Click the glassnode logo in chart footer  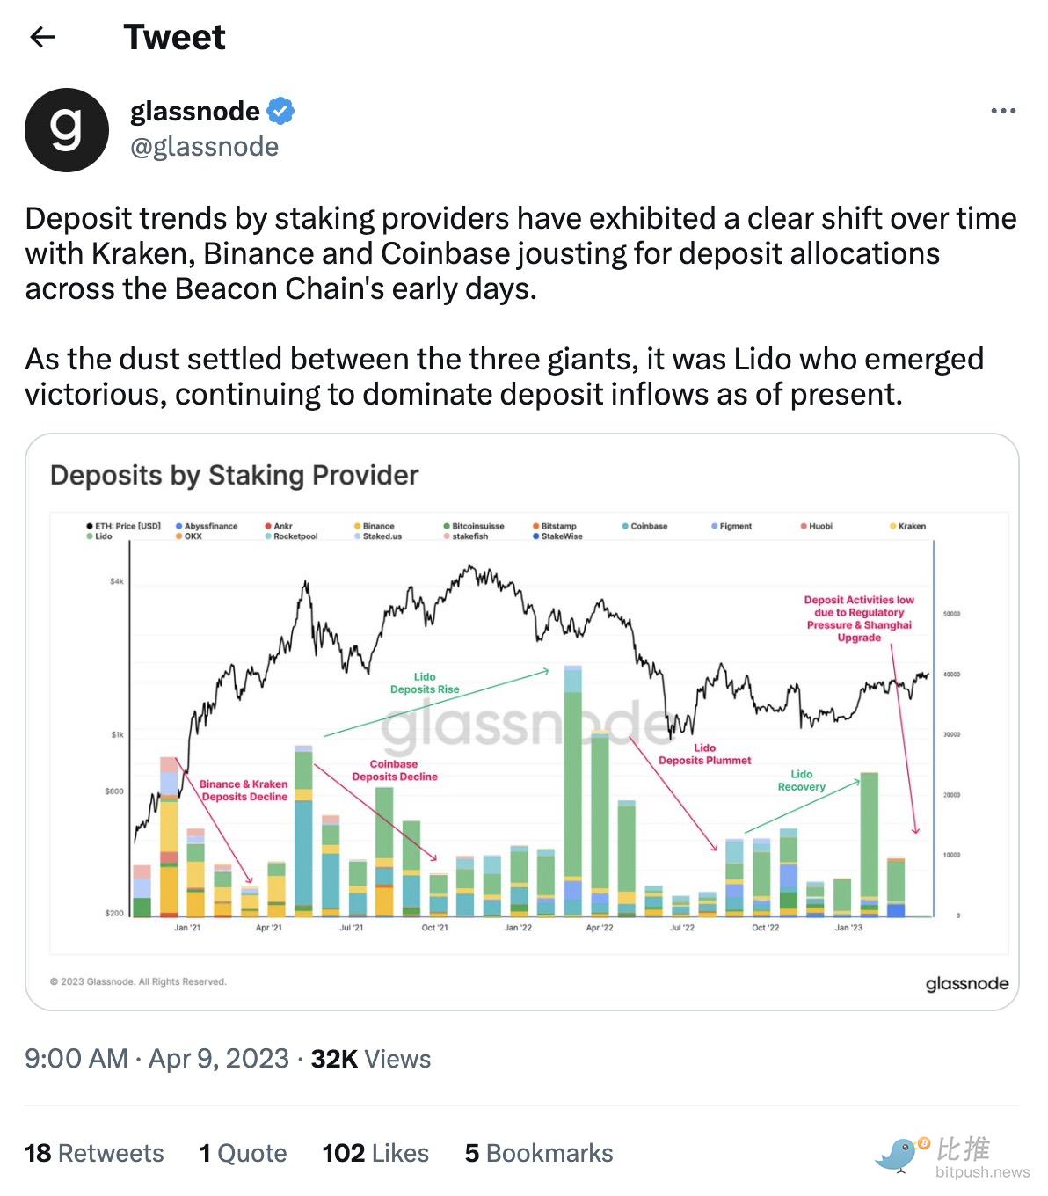point(967,983)
